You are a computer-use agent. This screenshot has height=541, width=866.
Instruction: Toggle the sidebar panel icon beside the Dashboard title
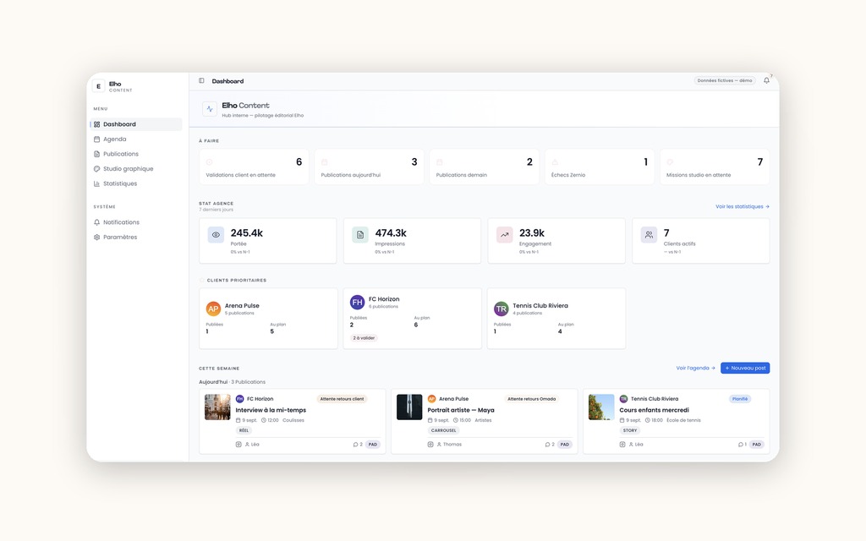point(201,80)
